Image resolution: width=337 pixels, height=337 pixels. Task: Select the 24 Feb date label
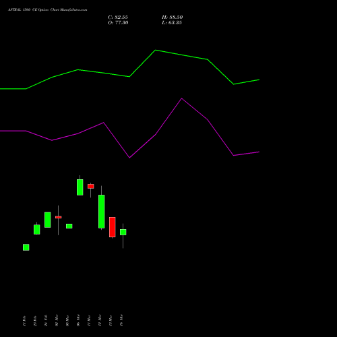point(46,320)
